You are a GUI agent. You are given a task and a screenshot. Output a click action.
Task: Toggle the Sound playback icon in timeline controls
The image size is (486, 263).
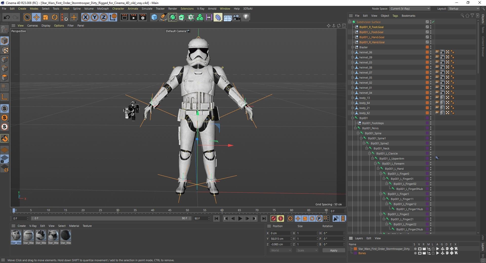(x=336, y=218)
